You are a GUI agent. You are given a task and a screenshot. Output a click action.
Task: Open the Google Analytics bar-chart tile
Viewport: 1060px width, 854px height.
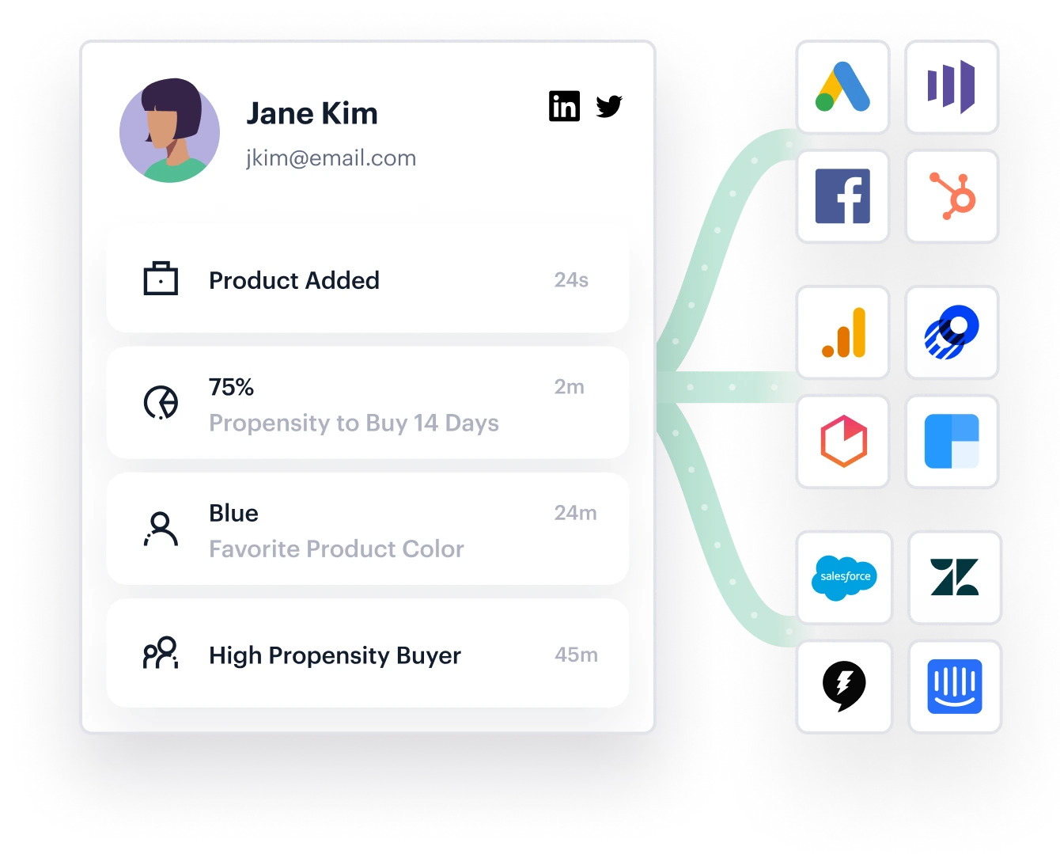(x=843, y=332)
